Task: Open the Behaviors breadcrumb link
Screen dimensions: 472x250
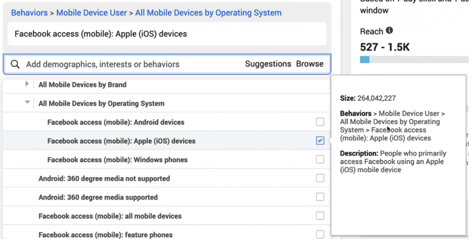Action: click(x=29, y=13)
